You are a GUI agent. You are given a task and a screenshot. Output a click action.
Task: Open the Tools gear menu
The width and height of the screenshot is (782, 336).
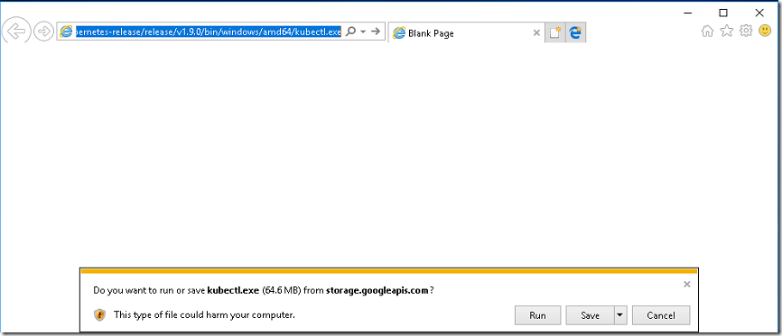tap(746, 31)
